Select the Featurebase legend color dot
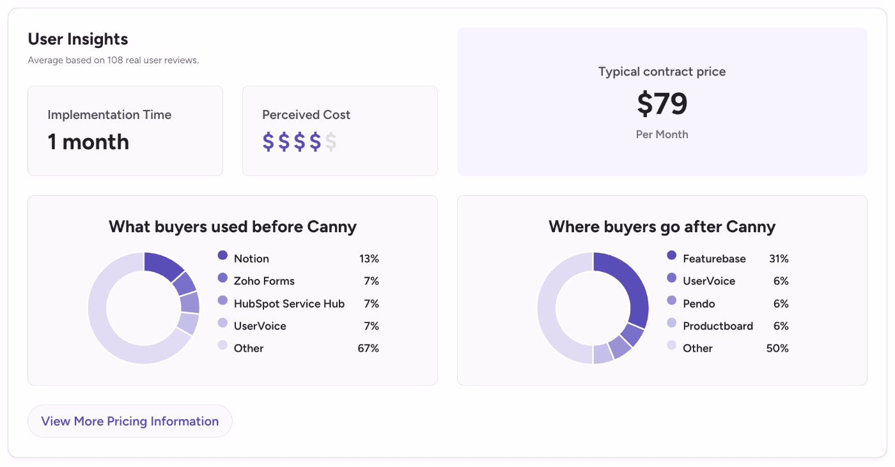The image size is (895, 467). (x=671, y=255)
